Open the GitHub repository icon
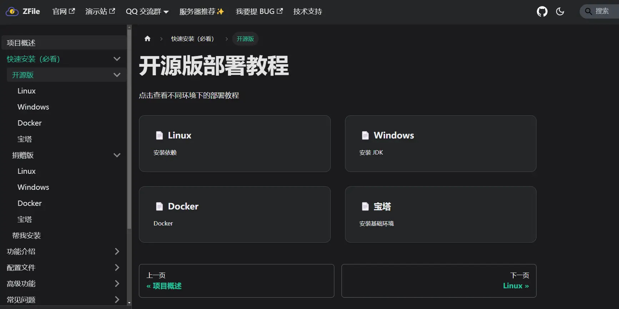The width and height of the screenshot is (619, 309). (x=542, y=11)
